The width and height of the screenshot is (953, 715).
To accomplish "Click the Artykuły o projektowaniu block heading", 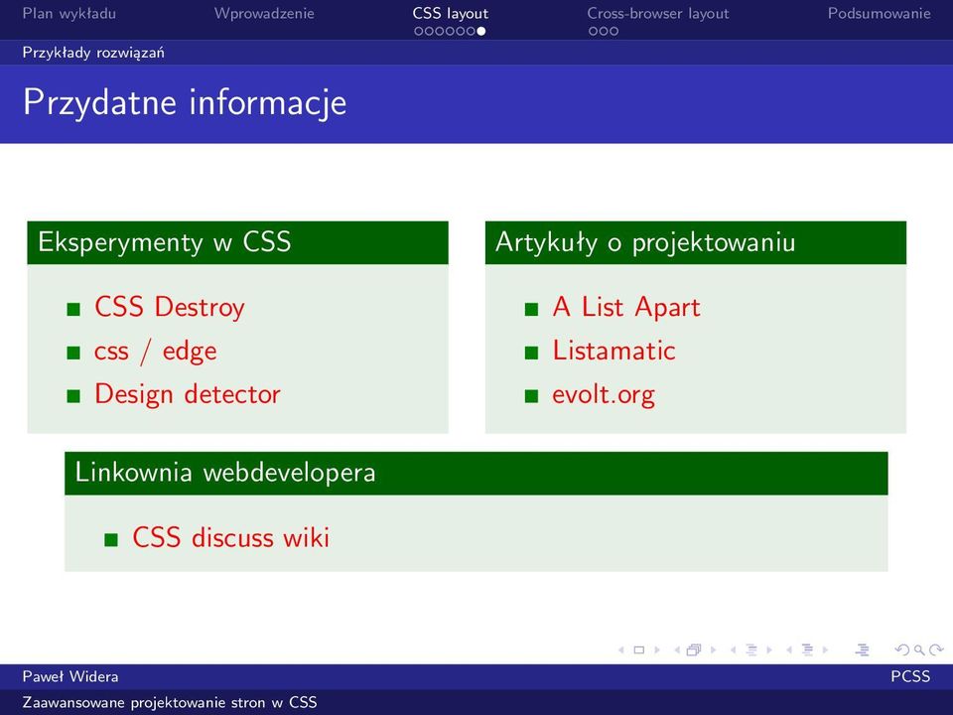I will [645, 242].
